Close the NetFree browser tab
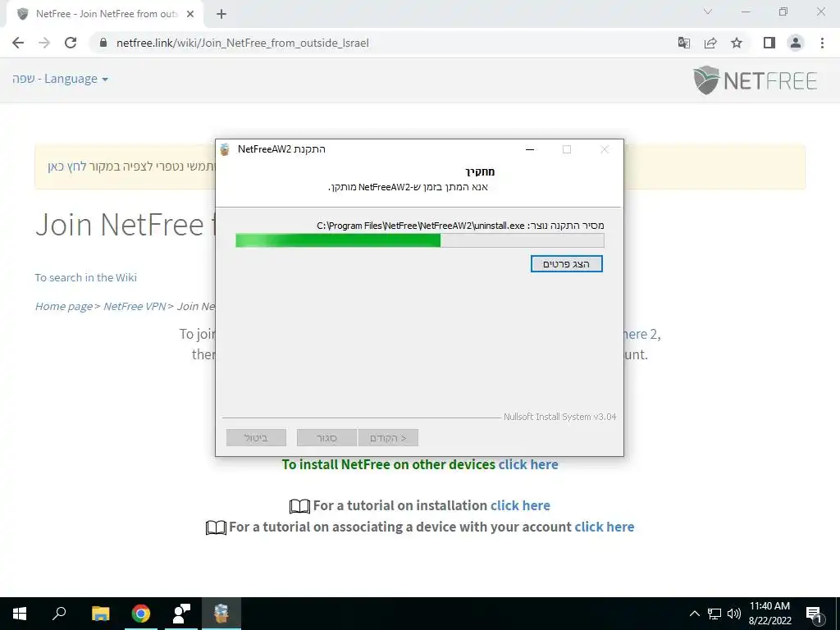 [190, 14]
